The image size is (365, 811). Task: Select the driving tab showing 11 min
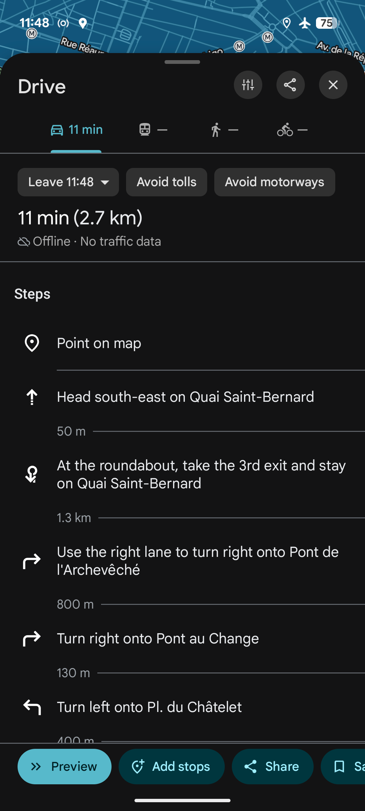(76, 130)
